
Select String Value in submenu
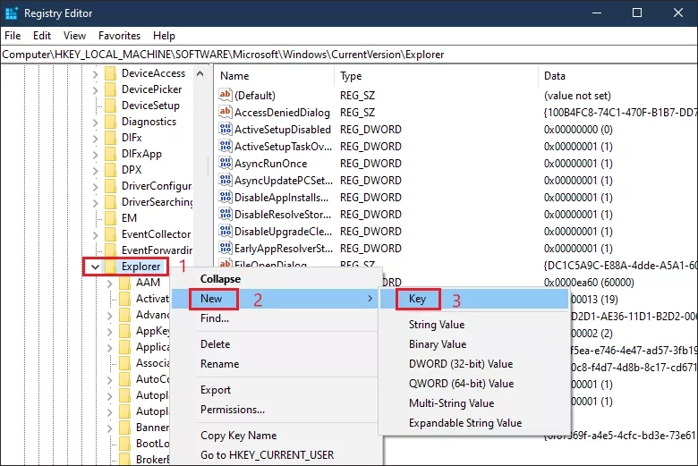coord(474,325)
